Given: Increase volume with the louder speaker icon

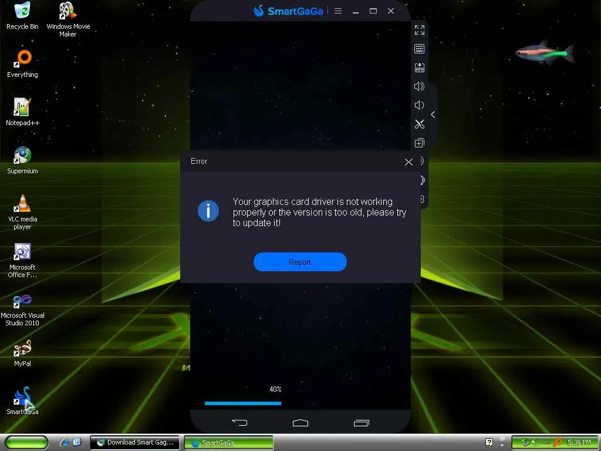Looking at the screenshot, I should click(419, 86).
